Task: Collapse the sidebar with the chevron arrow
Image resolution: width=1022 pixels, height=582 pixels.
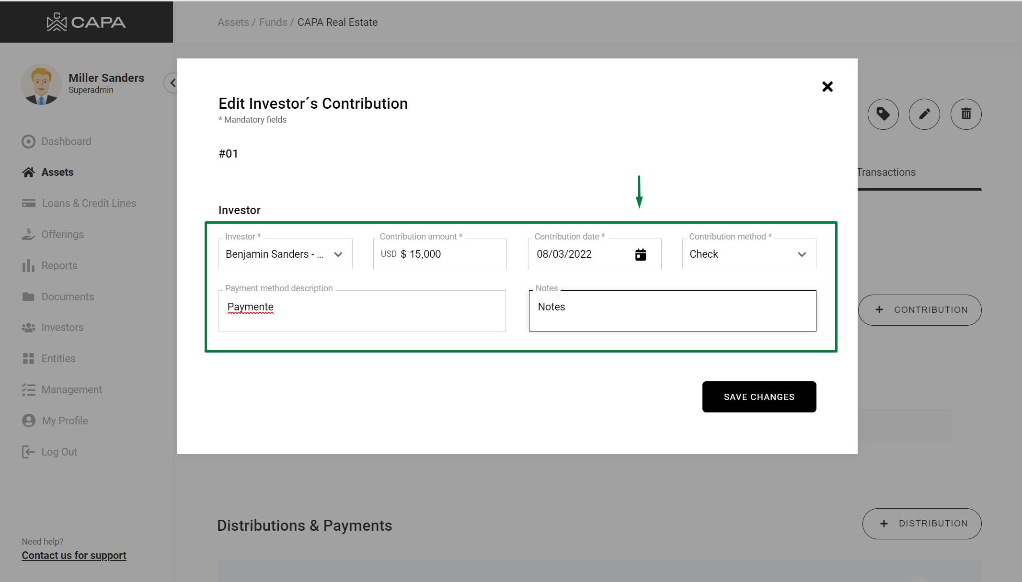Action: 172,83
